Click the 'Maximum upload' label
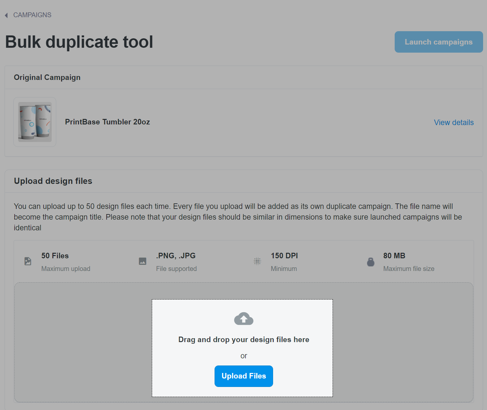Viewport: 487px width, 410px height. pos(66,269)
